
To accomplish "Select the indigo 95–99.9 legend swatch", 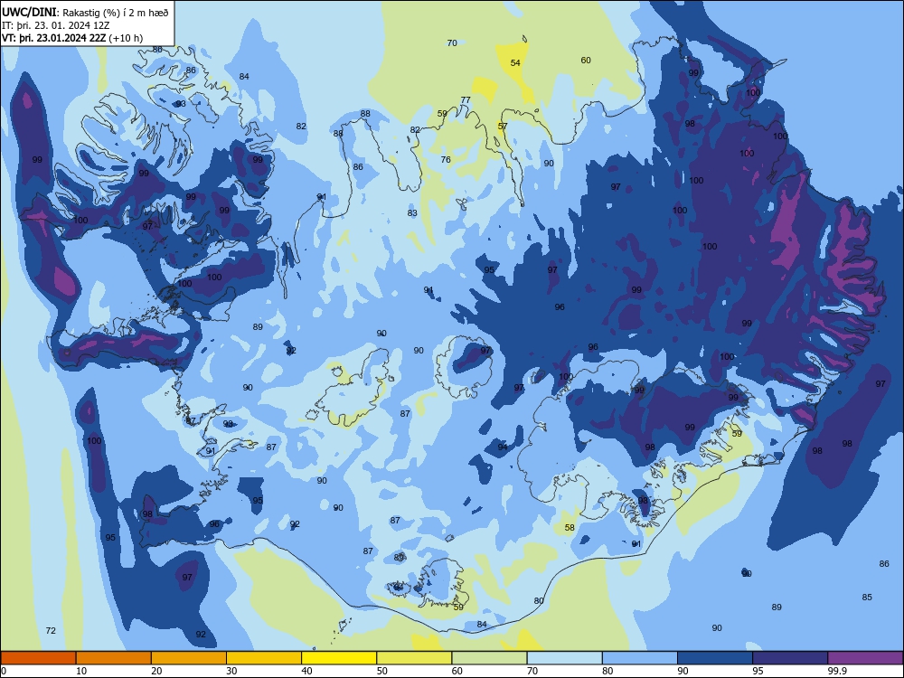I will pyautogui.click(x=790, y=658).
